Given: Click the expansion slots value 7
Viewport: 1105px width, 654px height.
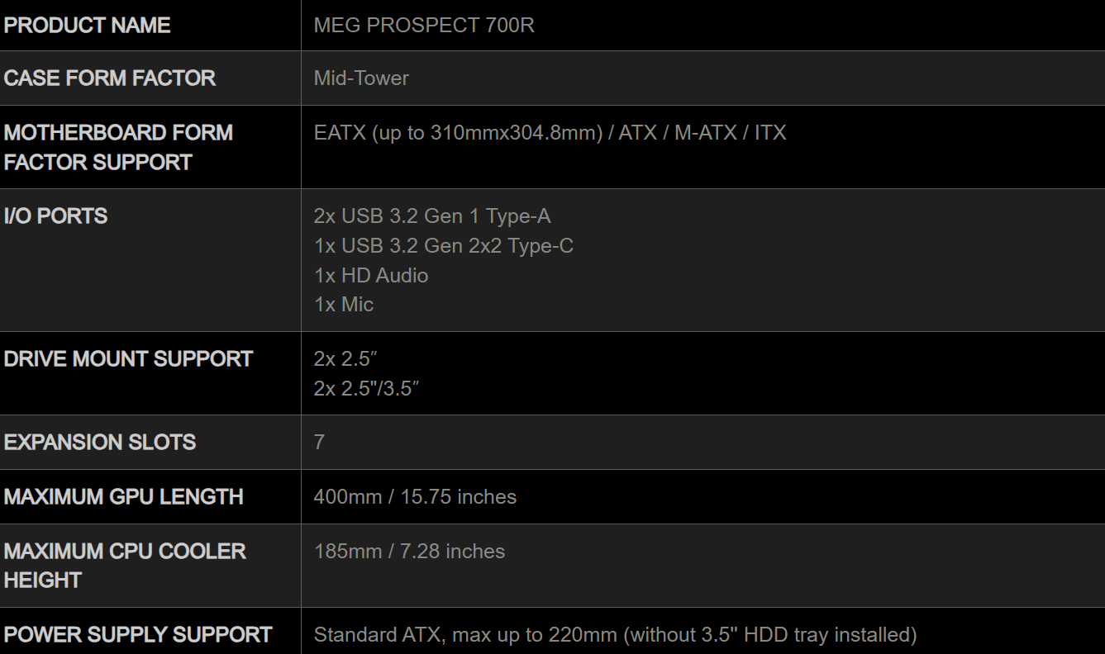Looking at the screenshot, I should click(319, 443).
